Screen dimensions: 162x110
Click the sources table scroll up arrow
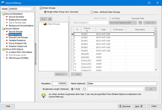point(156,28)
